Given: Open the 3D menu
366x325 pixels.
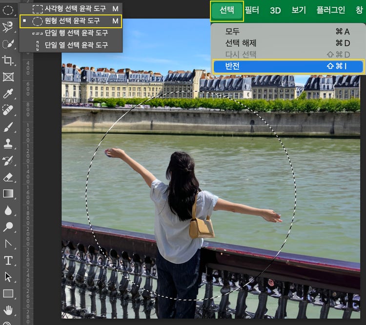Looking at the screenshot, I should tap(275, 11).
